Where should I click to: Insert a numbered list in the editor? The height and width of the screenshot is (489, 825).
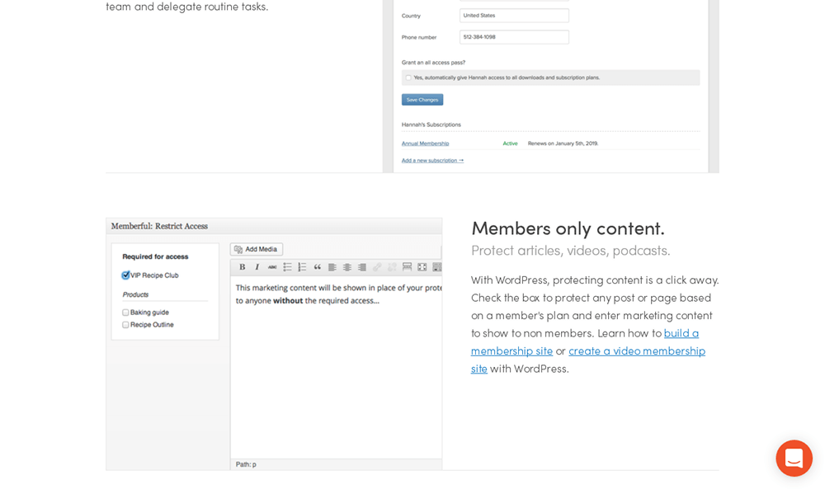click(x=302, y=267)
